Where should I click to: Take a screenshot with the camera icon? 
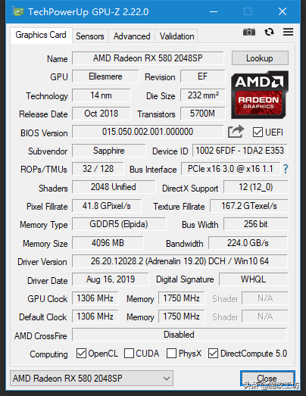249,32
